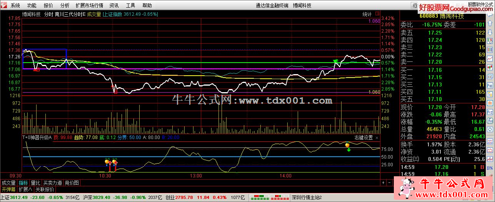Open 资讯 menu
Screen dimensions: 495x202
pyautogui.click(x=114, y=6)
